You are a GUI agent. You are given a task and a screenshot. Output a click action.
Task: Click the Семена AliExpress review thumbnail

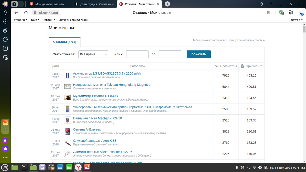click(67, 131)
